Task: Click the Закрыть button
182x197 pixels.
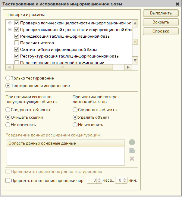Action: coord(161,22)
